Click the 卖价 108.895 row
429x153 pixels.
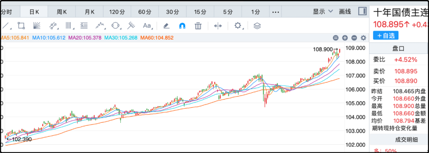(396, 71)
